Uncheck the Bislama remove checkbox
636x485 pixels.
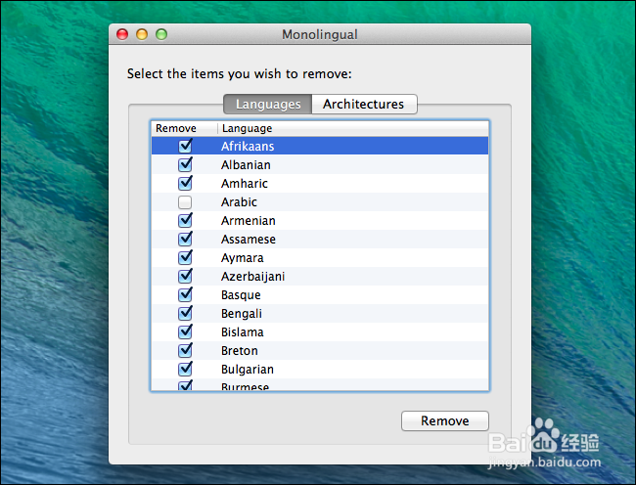(x=185, y=332)
